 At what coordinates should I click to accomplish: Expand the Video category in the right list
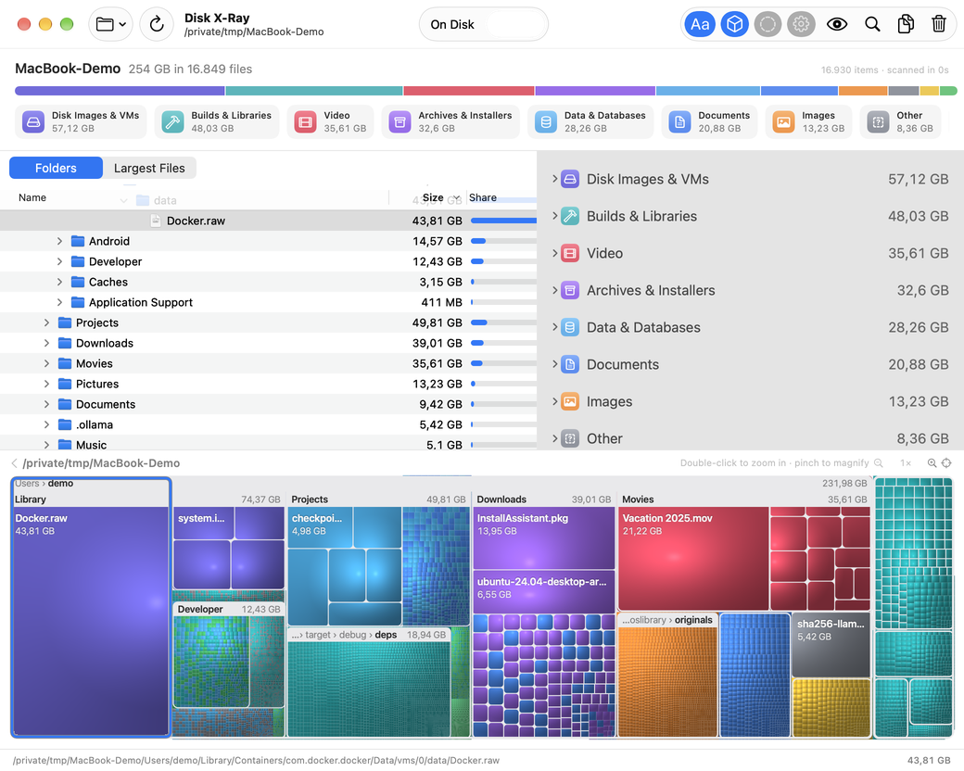554,253
